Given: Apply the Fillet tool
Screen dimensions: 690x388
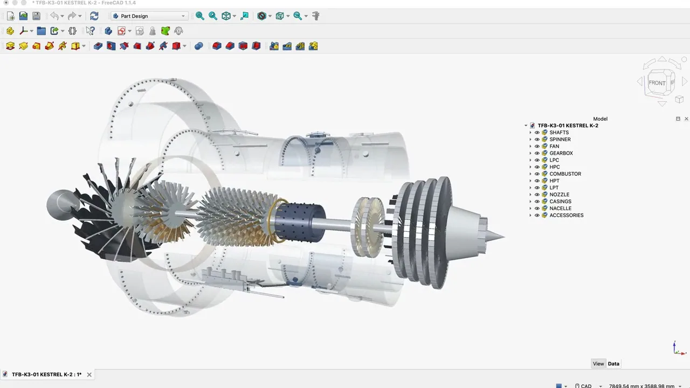Looking at the screenshot, I should (217, 46).
